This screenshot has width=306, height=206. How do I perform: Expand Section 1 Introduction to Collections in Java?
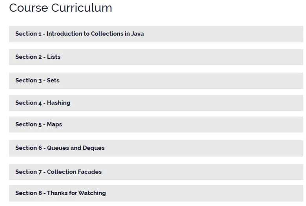click(x=156, y=34)
